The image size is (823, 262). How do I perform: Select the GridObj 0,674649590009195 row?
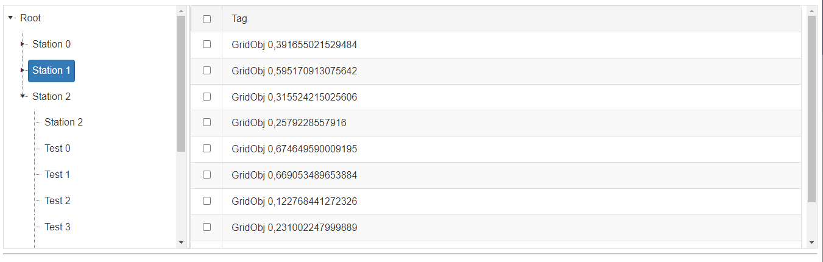coord(294,149)
